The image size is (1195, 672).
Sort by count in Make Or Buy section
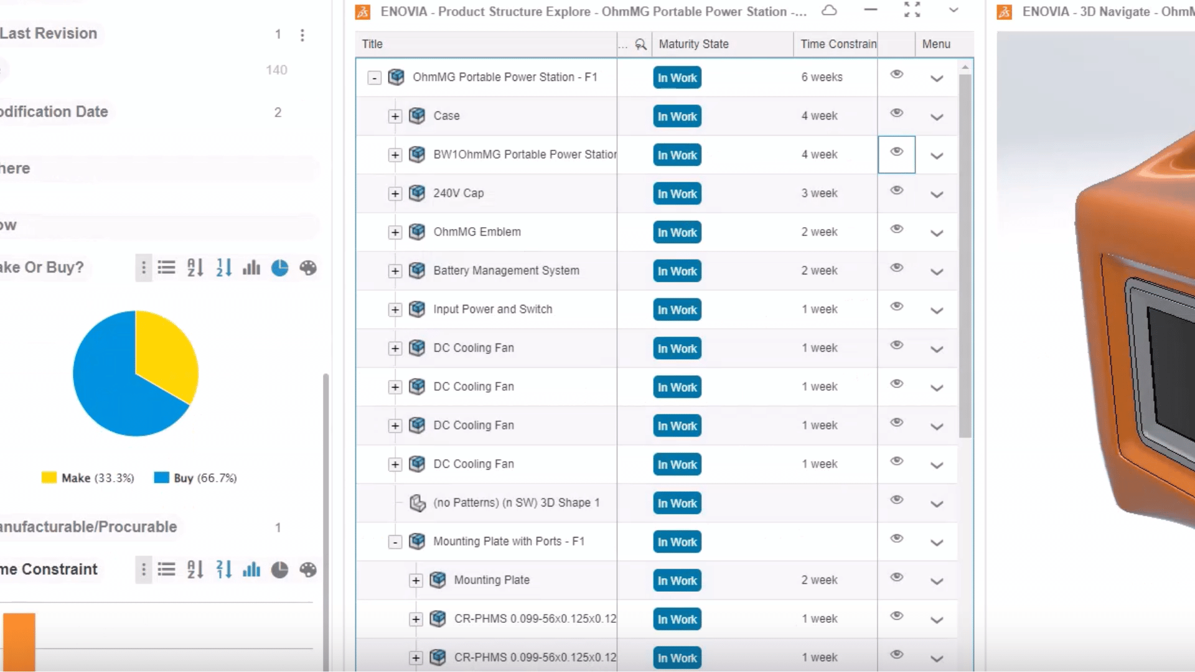(223, 268)
